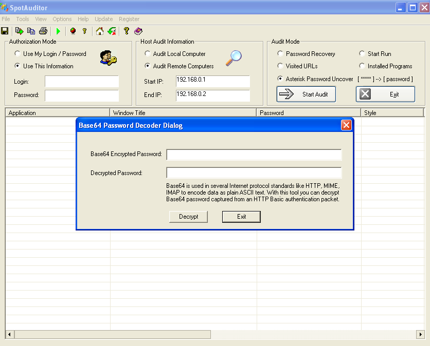Click the Exit button in Base64 dialog
Viewport: 430px width, 346px height.
[x=241, y=217]
